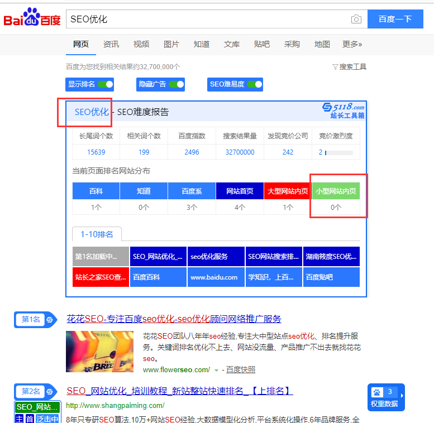Click the SEO优化 keyword link in report header
Viewport: 434px width, 423px height.
click(92, 112)
